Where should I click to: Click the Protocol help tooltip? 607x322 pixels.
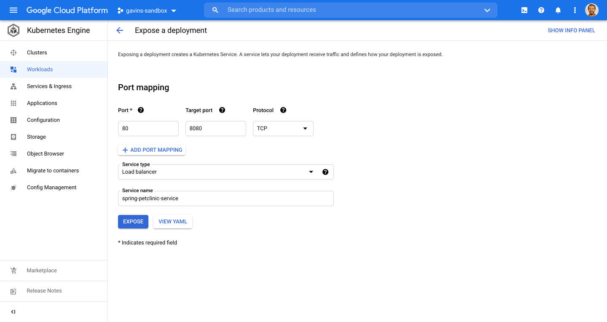point(283,110)
